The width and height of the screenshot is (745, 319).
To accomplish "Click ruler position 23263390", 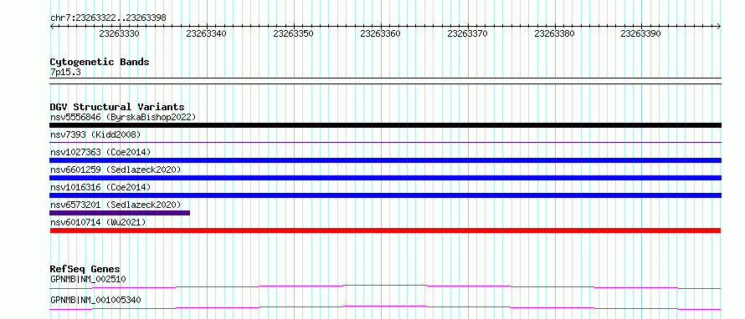I will click(x=641, y=34).
